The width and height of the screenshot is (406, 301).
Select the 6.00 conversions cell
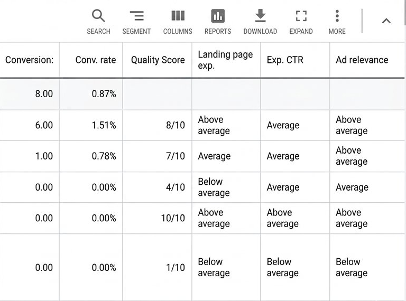tap(44, 125)
